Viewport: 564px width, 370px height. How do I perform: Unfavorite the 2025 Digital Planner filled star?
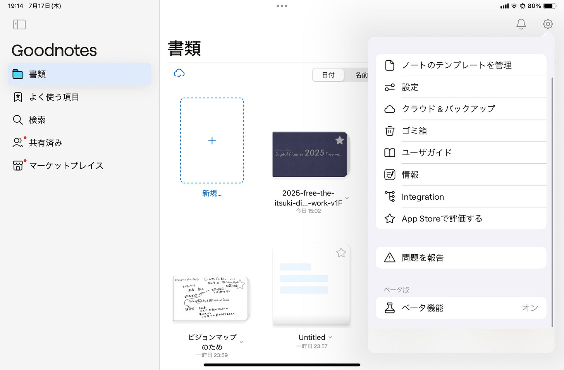(340, 140)
